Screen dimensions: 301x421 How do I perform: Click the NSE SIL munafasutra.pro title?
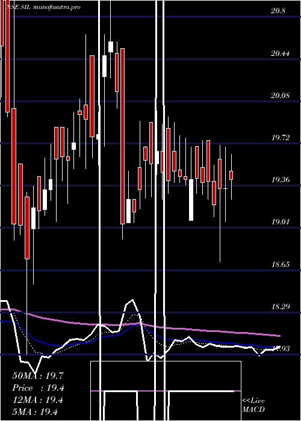pos(43,7)
